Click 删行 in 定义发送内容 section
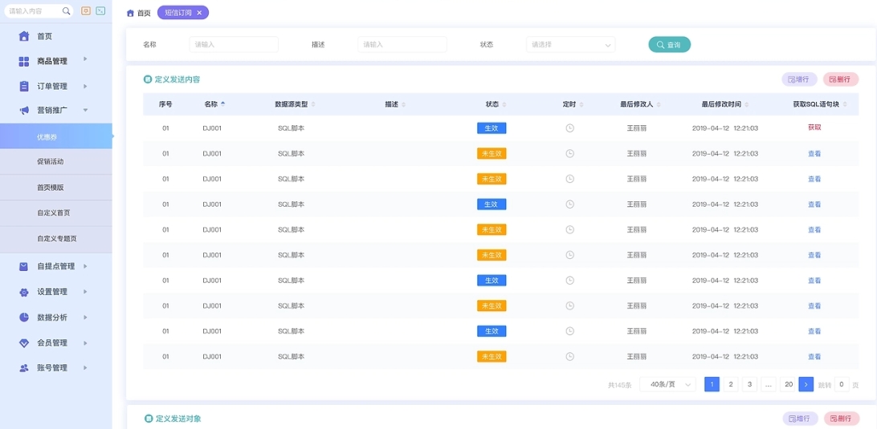877x429 pixels. (x=841, y=79)
